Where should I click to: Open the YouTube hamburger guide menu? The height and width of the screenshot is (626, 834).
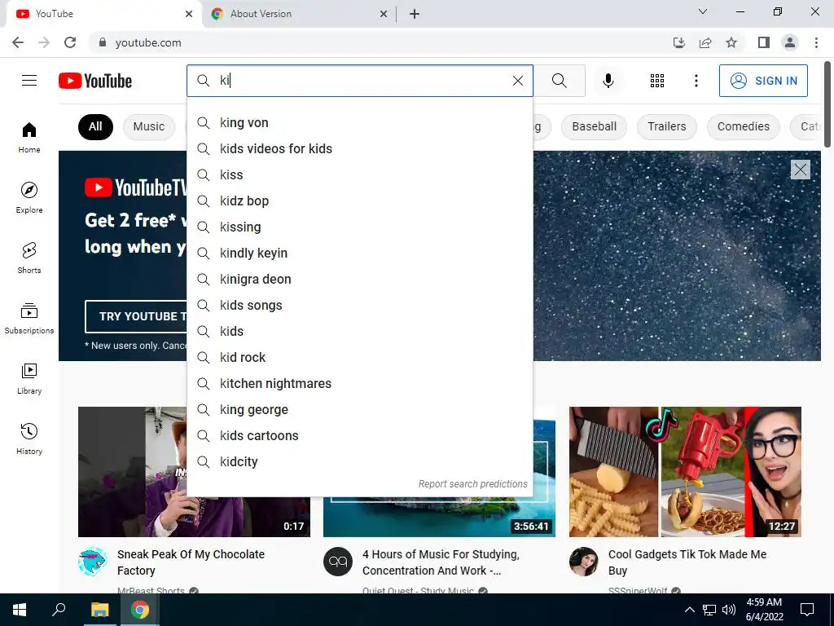click(29, 81)
